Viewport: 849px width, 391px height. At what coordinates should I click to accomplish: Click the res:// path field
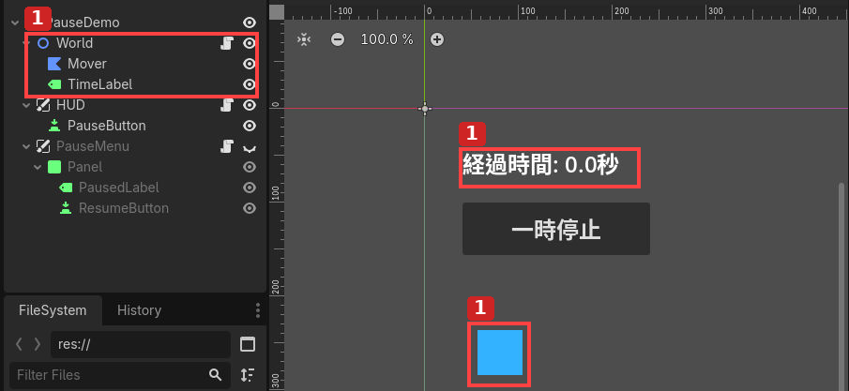[141, 344]
